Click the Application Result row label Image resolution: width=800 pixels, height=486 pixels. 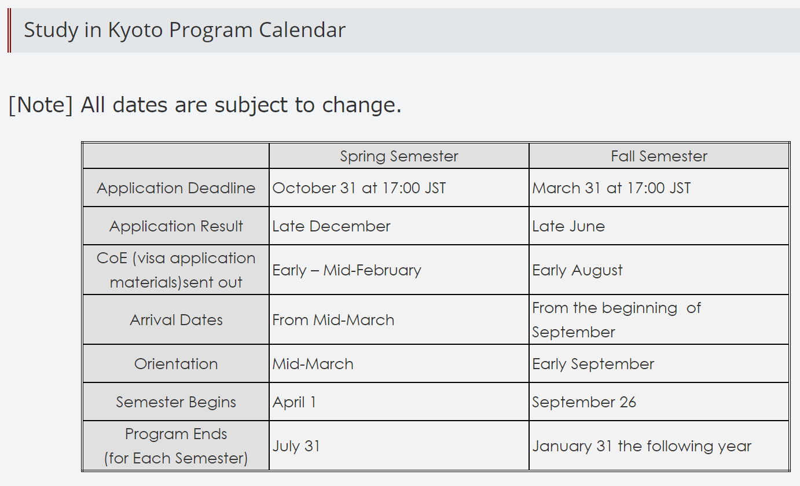176,226
